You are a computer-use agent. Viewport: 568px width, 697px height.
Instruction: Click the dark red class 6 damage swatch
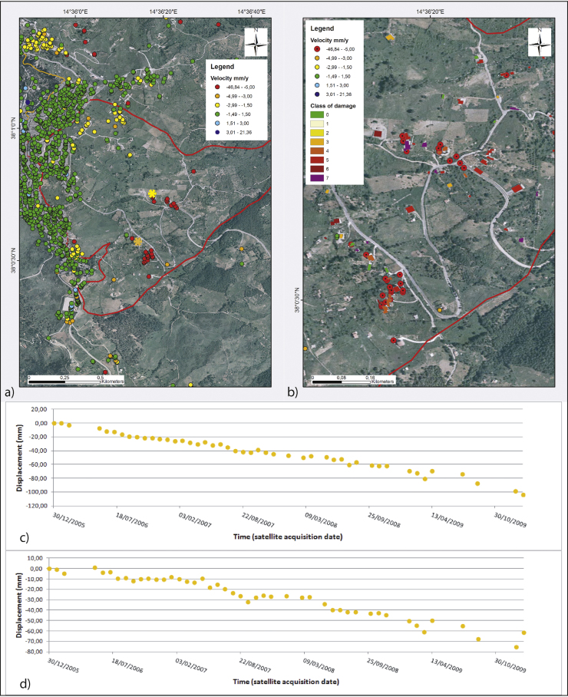[317, 168]
